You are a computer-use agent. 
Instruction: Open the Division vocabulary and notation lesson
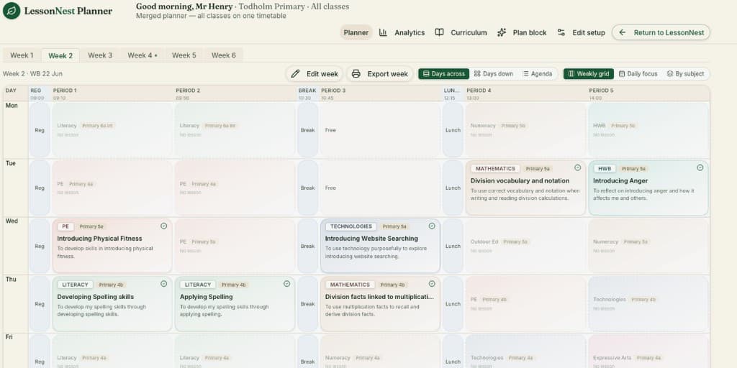click(x=525, y=188)
